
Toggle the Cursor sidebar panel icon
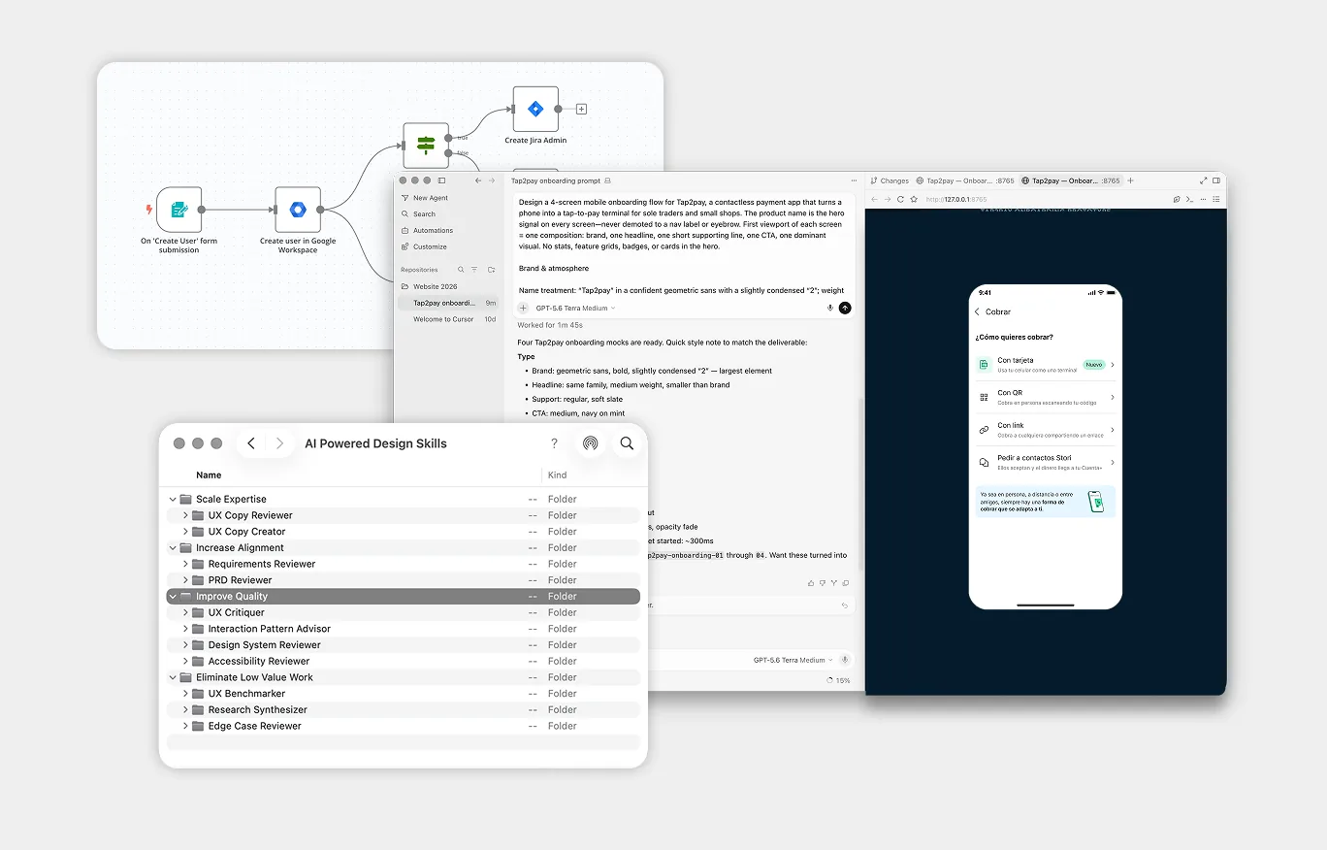click(442, 180)
